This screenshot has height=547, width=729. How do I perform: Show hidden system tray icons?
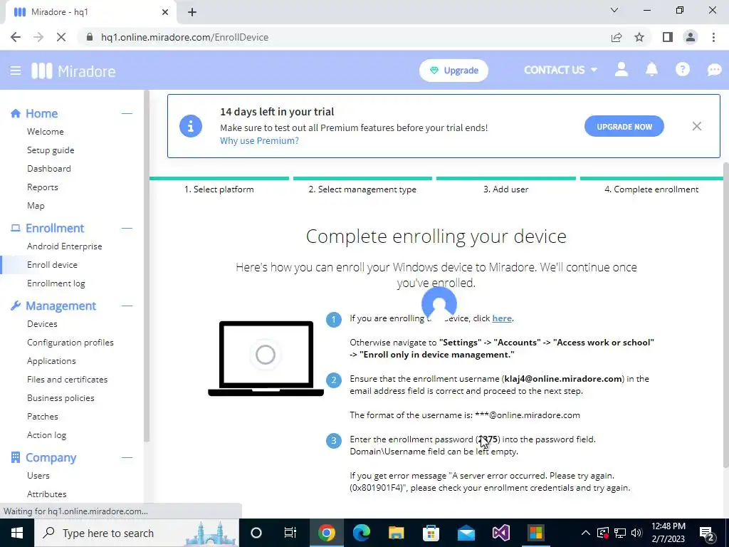(x=586, y=533)
